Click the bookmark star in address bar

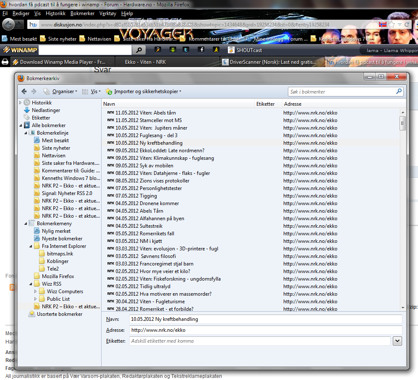(392, 24)
